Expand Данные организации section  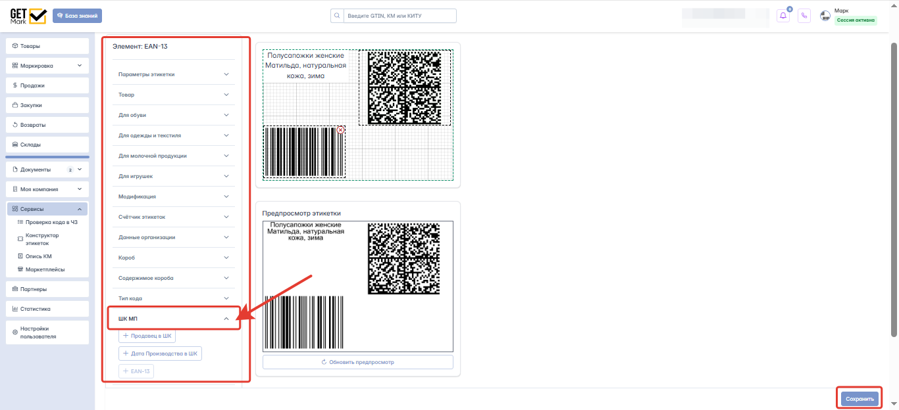tap(174, 237)
